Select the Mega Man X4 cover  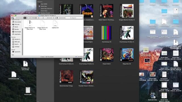point(127,55)
